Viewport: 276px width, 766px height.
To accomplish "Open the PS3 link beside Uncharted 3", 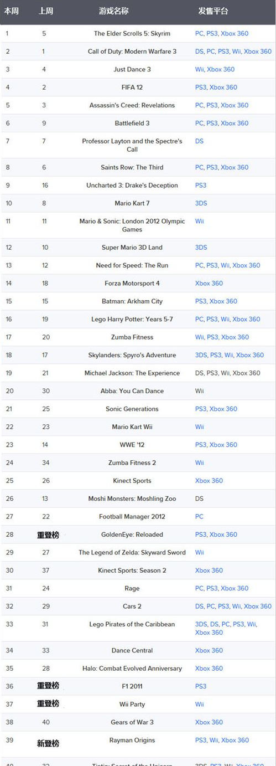I will click(201, 186).
